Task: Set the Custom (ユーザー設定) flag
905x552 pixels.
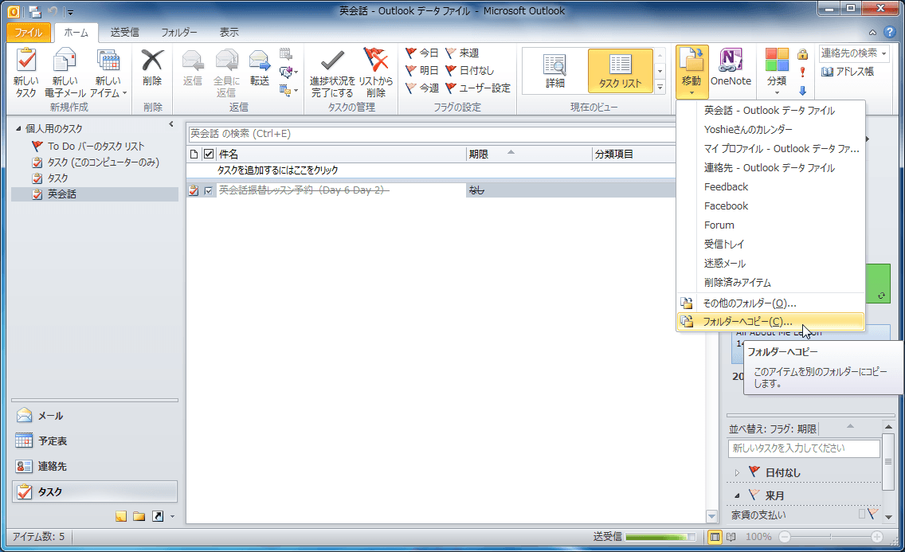Action: (478, 88)
